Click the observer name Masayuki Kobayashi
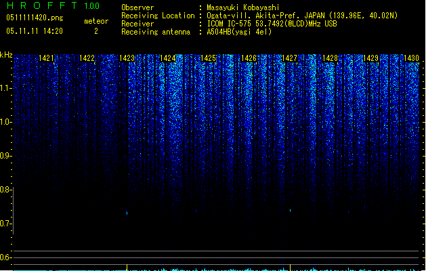Image resolution: width=426 pixels, height=271 pixels. 243,7
